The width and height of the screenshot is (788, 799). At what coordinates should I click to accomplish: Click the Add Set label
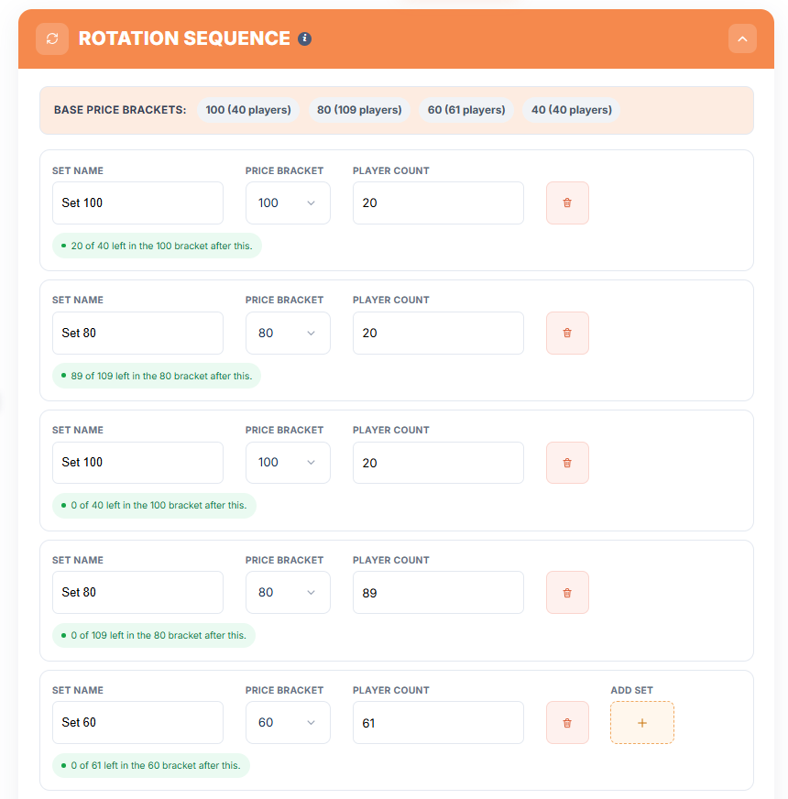631,691
